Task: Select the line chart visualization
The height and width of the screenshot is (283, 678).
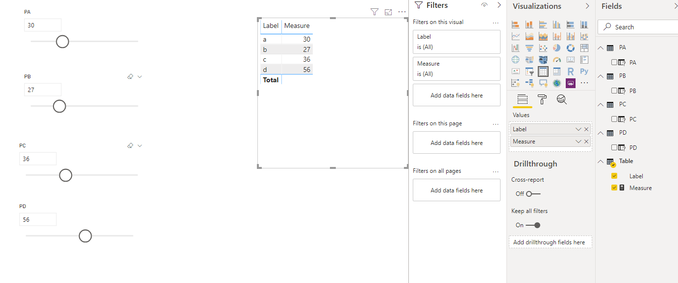Action: click(515, 36)
